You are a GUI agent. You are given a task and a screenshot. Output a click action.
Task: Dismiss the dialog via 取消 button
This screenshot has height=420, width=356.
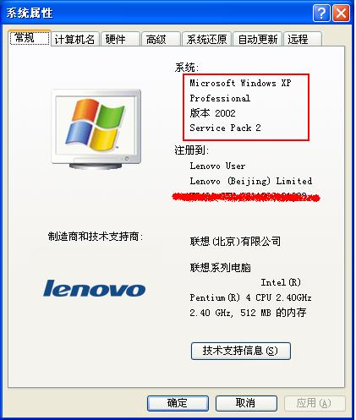click(246, 403)
